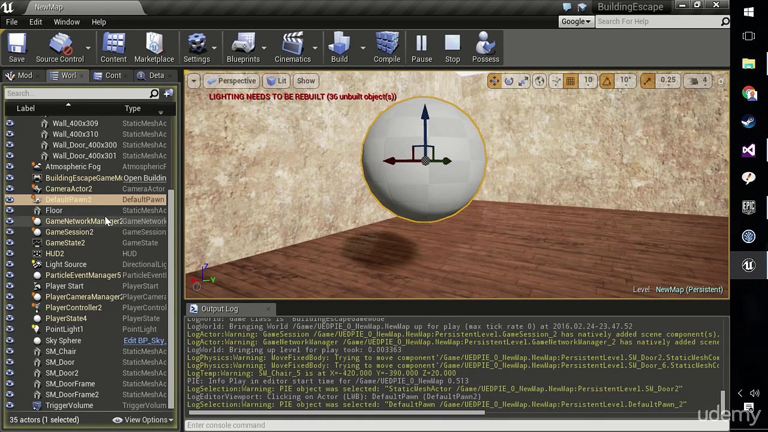This screenshot has height=432, width=768.
Task: Click the Windows Start button
Action: point(749,12)
